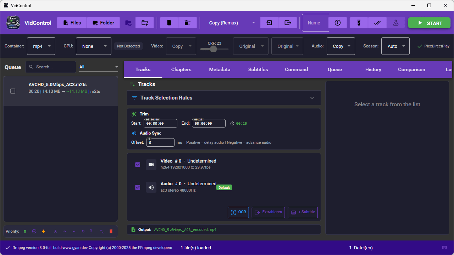454x255 pixels.
Task: Uncheck the Audio #0 track checkbox
Action: [x=138, y=187]
